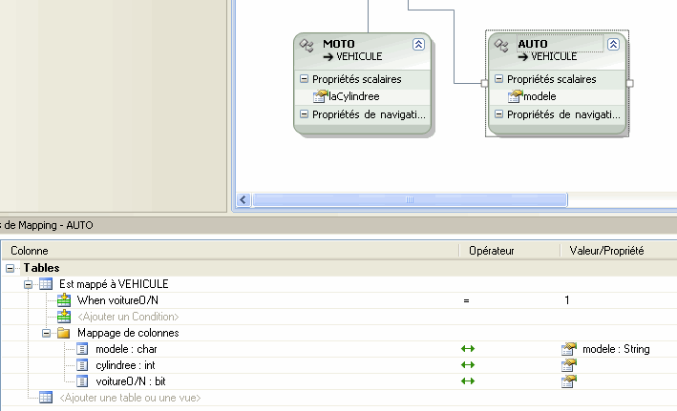Click the inheritance arrow icon under AUTO
This screenshot has width=677, height=411.
coord(523,56)
